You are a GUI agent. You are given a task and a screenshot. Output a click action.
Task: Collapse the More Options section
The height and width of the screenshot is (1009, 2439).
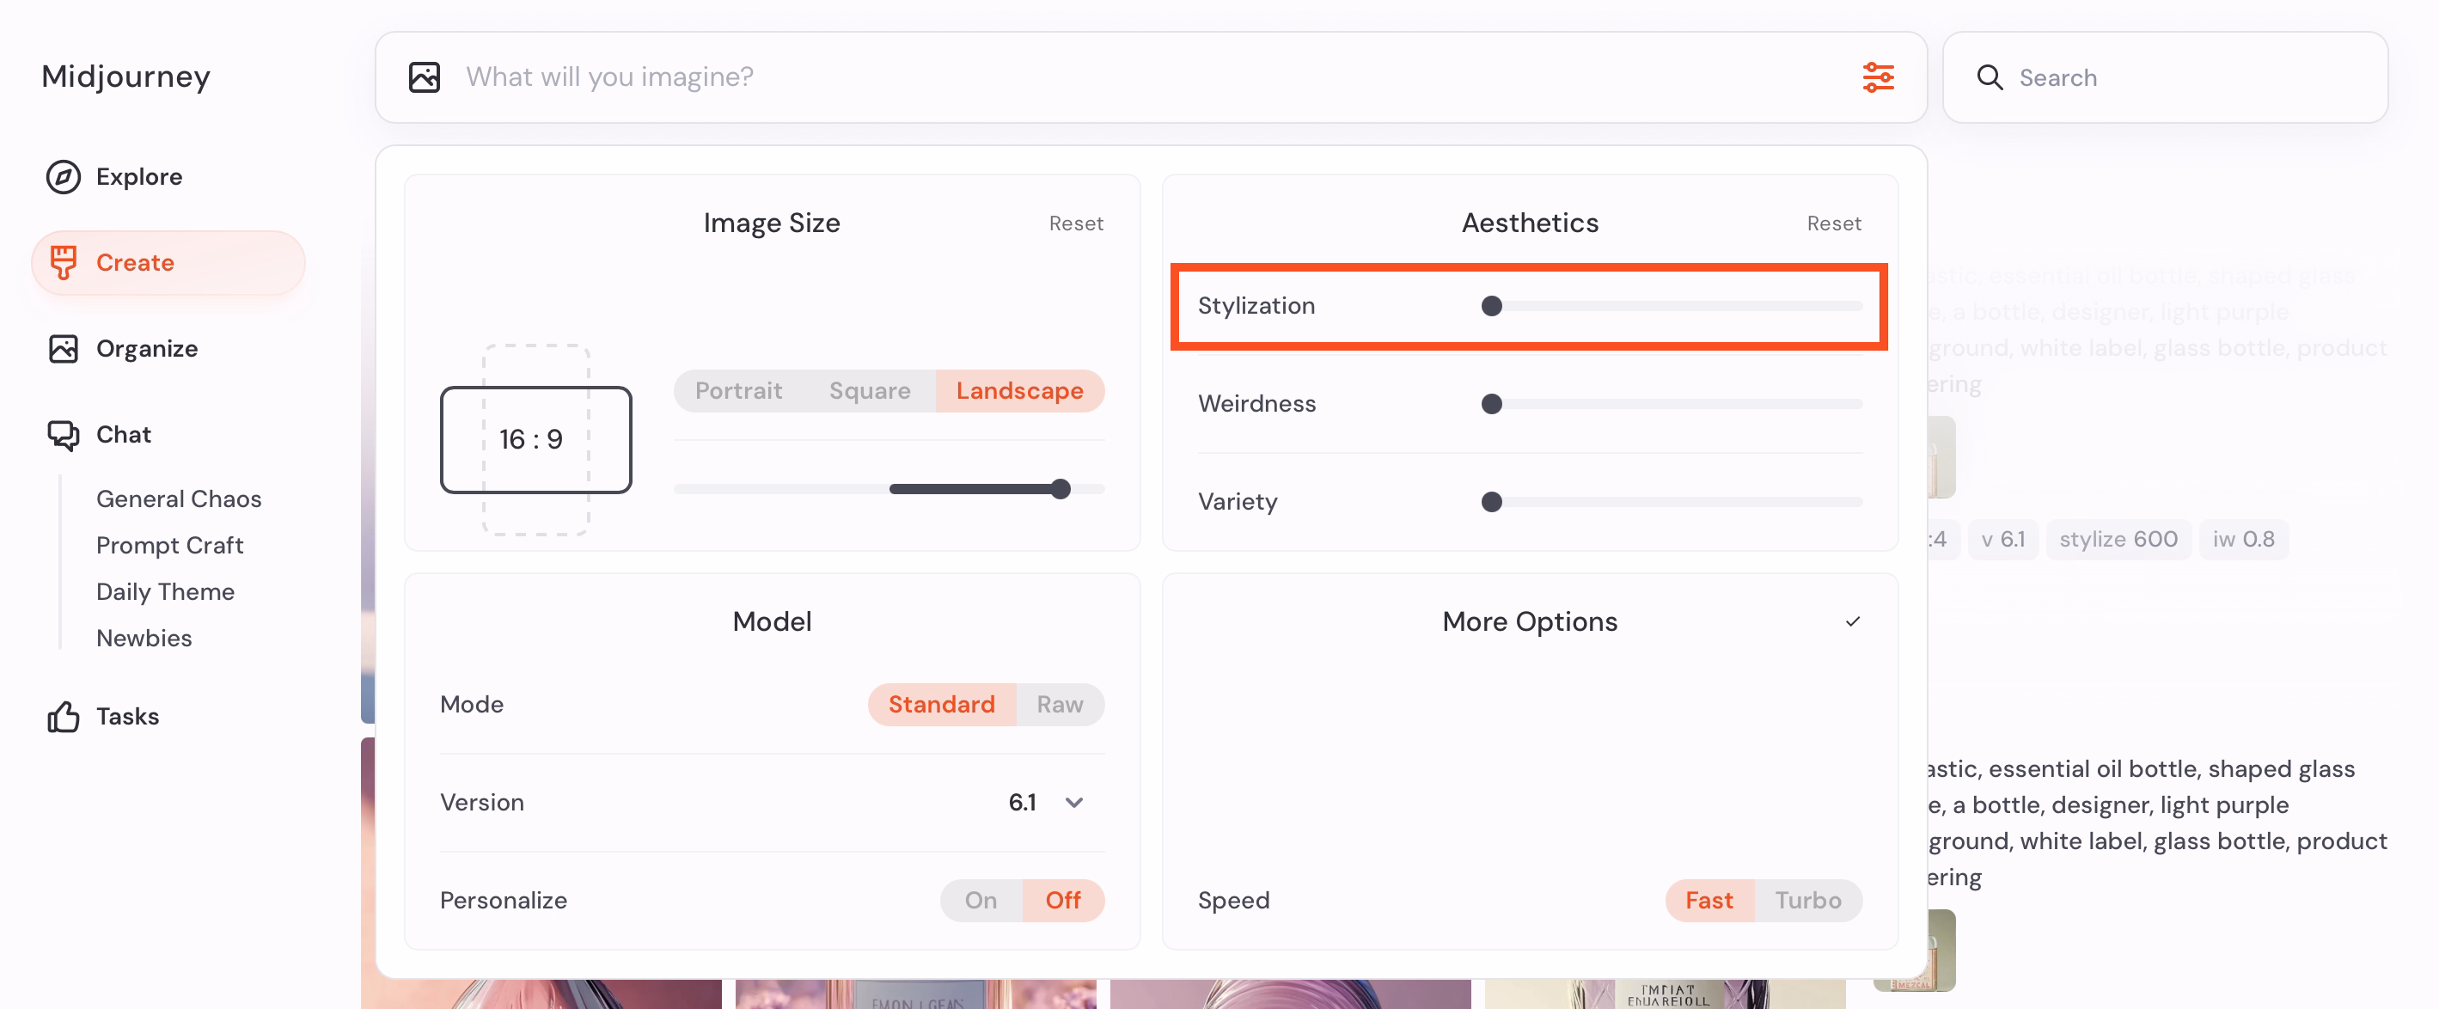1852,622
